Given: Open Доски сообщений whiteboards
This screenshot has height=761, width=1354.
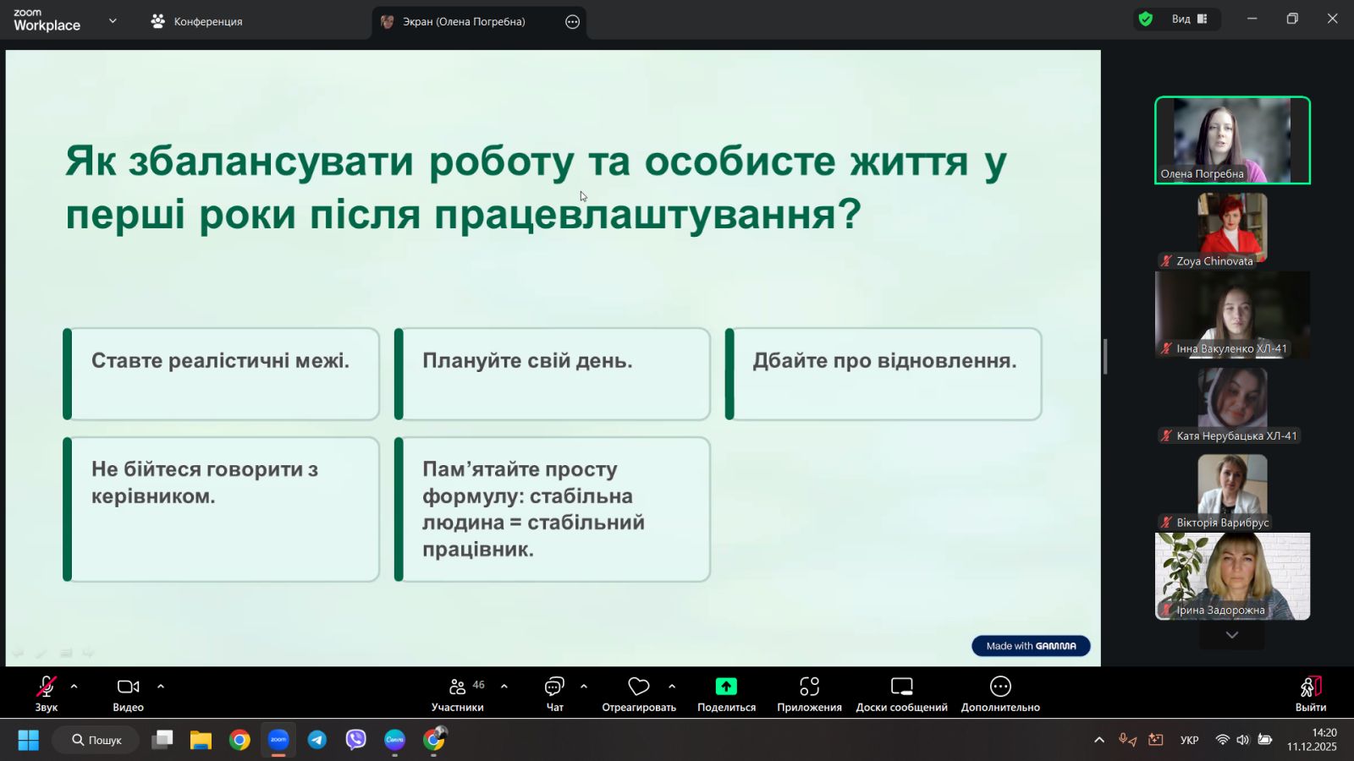Looking at the screenshot, I should click(901, 687).
